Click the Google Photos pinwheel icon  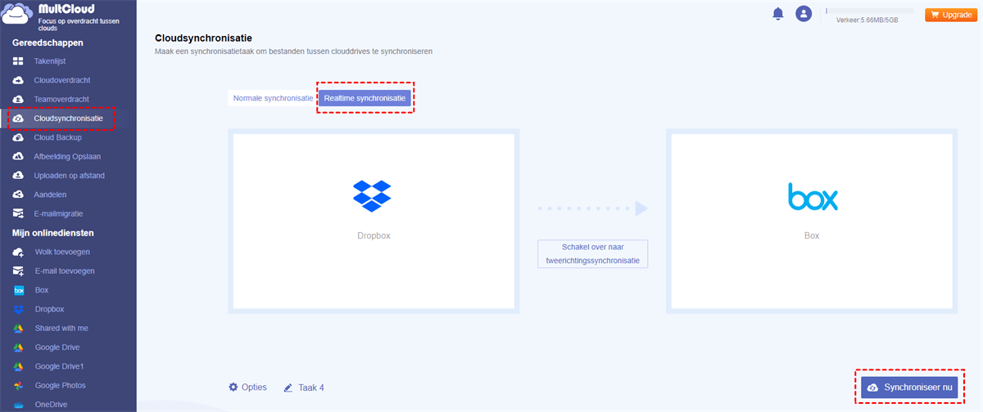18,385
